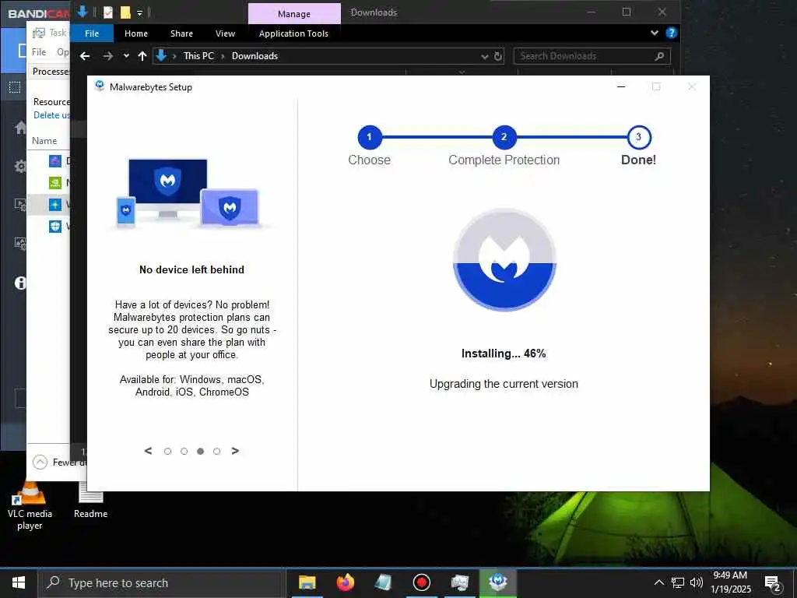Open Task Manager File menu
Image resolution: width=797 pixels, height=598 pixels.
39,52
